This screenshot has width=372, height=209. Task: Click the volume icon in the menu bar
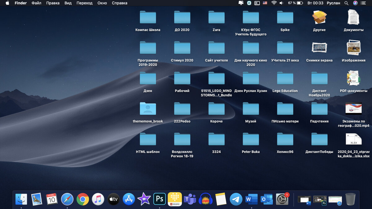(x=281, y=3)
